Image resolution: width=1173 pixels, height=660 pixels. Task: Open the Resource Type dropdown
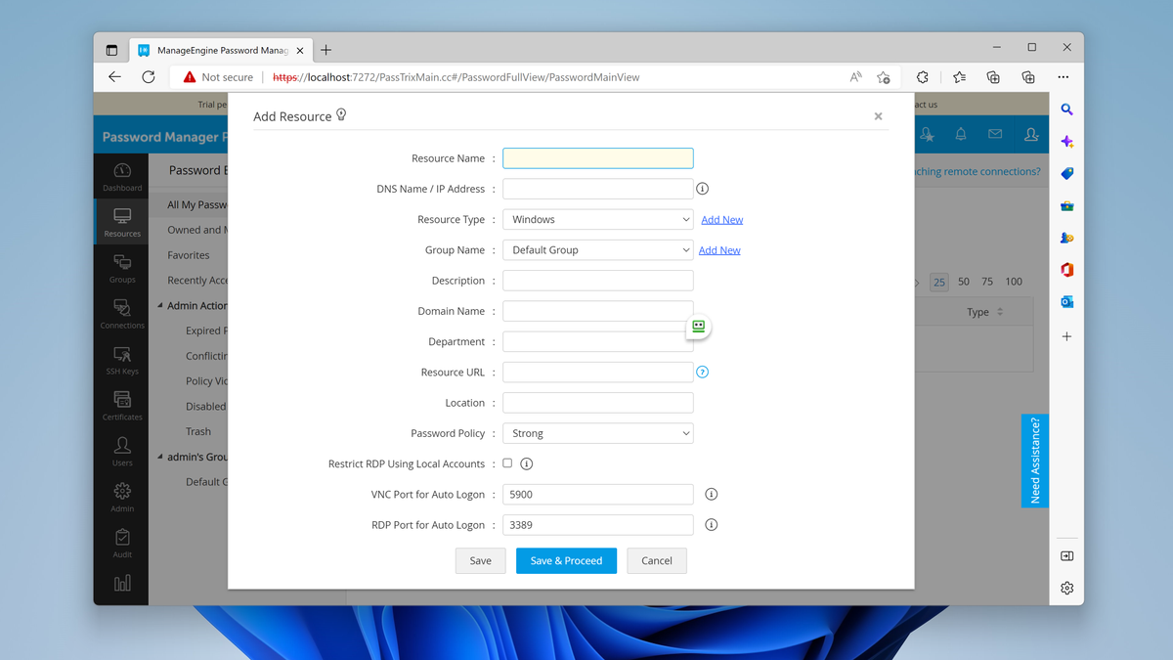point(597,219)
